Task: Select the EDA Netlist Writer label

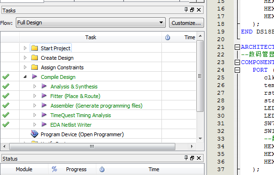Action: coord(71,125)
